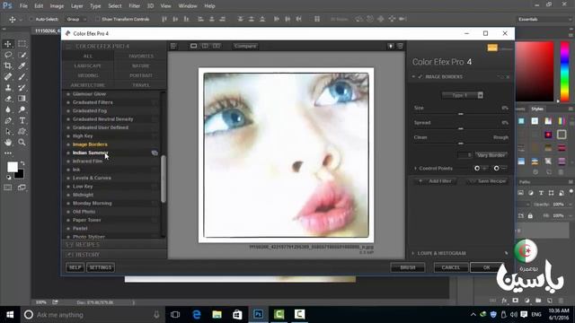Viewport: 575px width, 323px height.
Task: Select the Brush tool
Action: 22,77
